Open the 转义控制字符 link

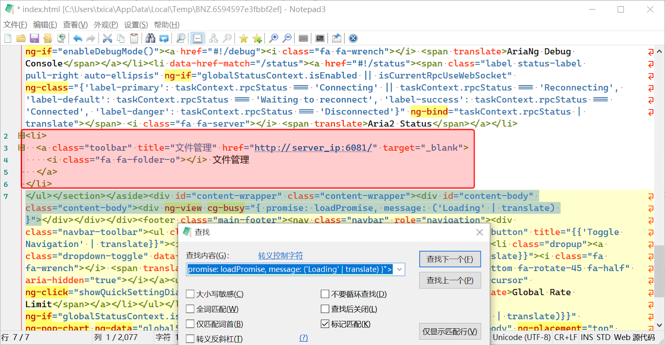(281, 256)
